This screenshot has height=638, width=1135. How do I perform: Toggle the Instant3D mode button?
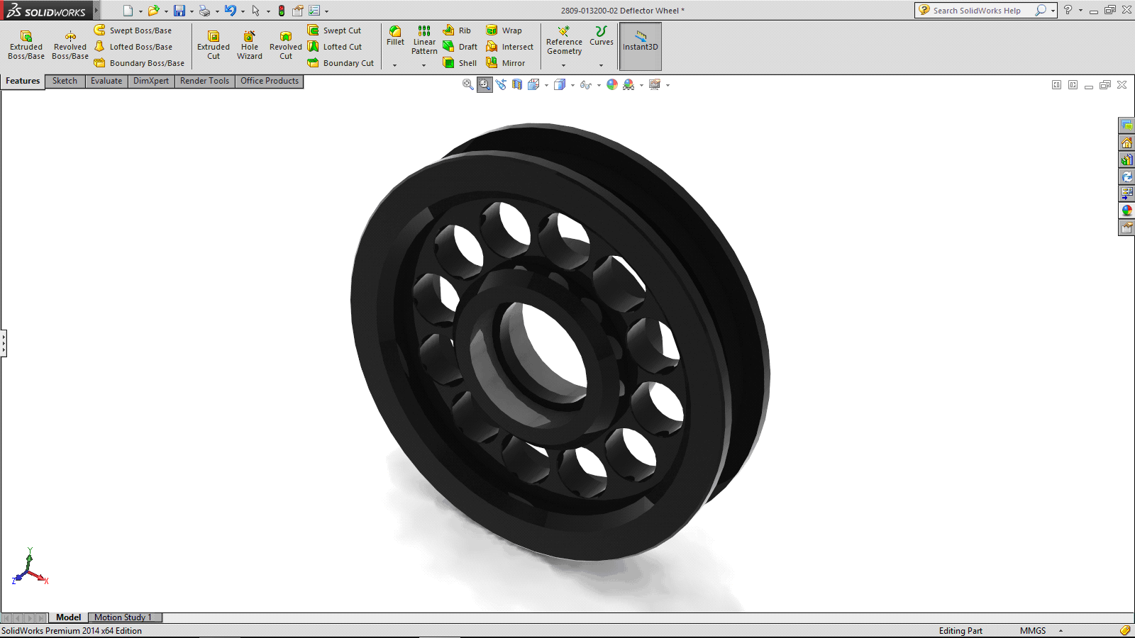click(641, 46)
